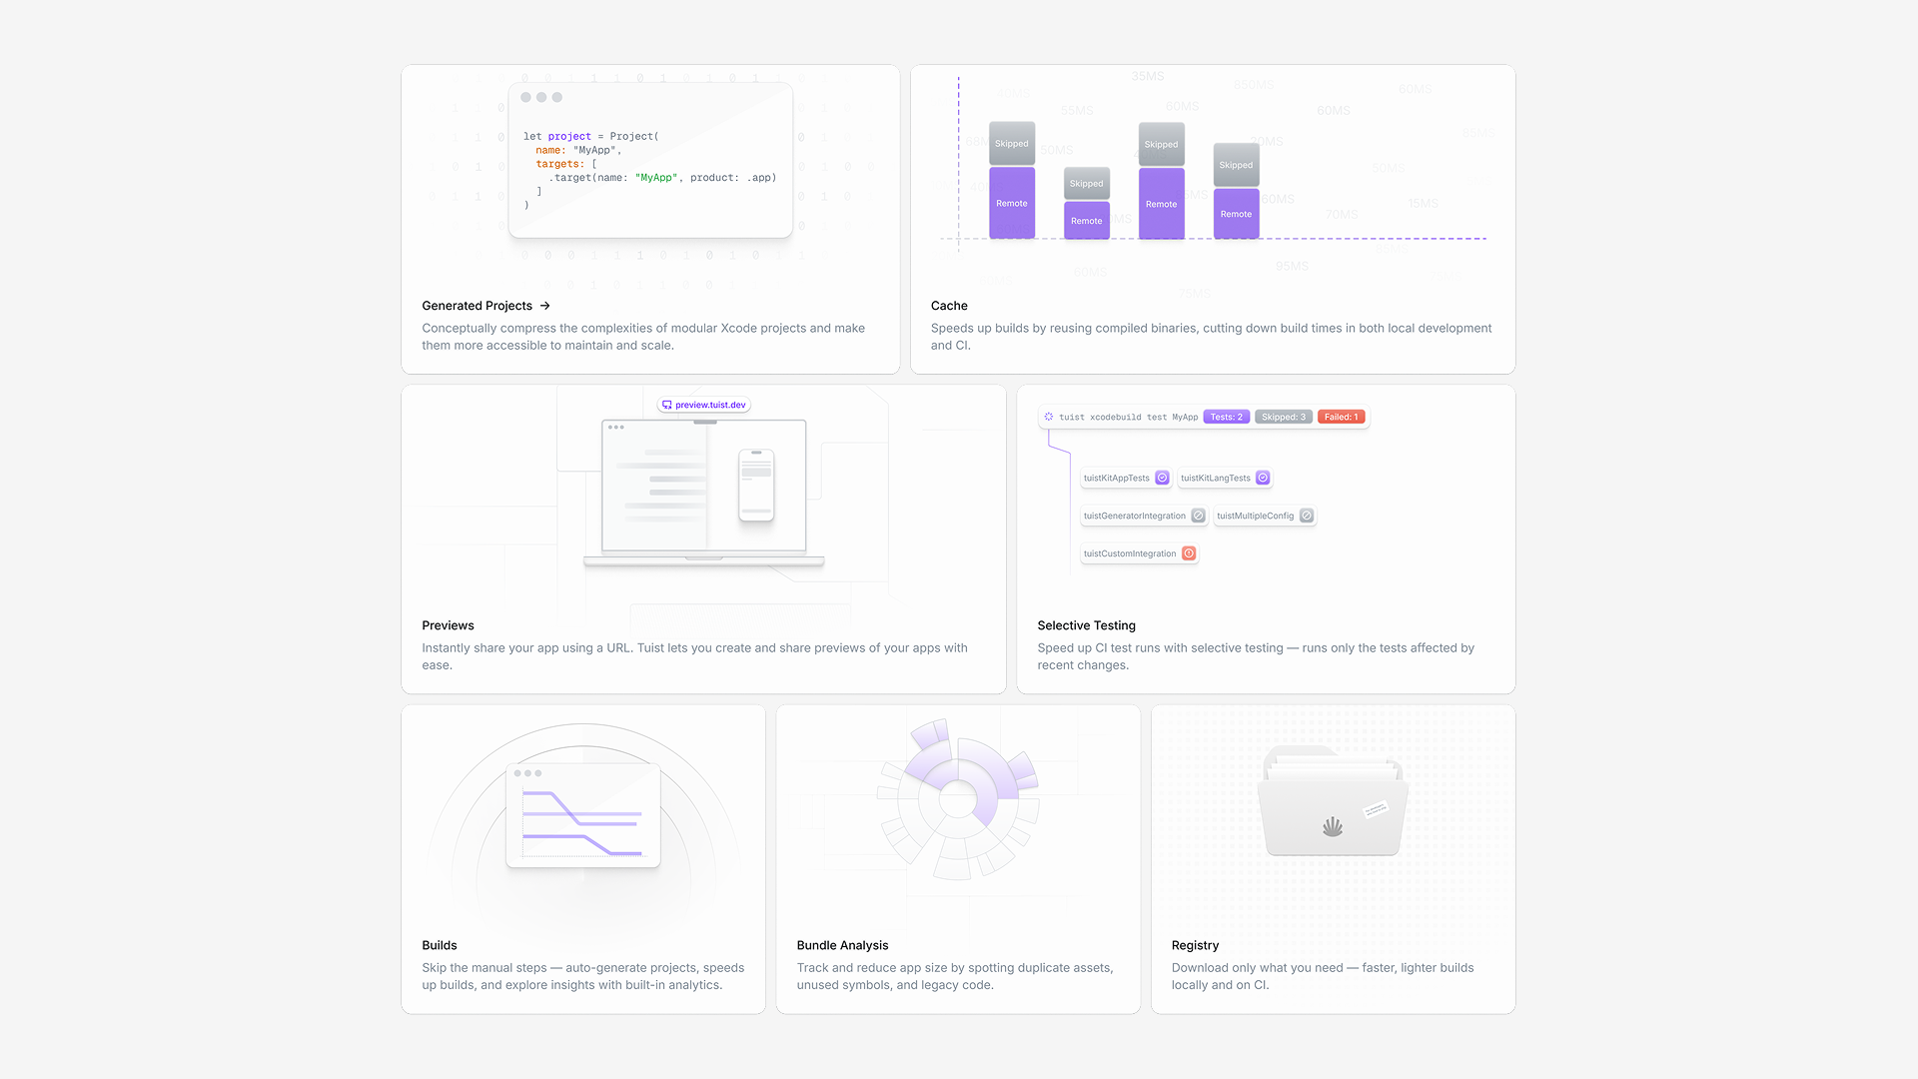This screenshot has height=1079, width=1918.
Task: Click the link icon in preview.tuist.dev pill
Action: 666,405
